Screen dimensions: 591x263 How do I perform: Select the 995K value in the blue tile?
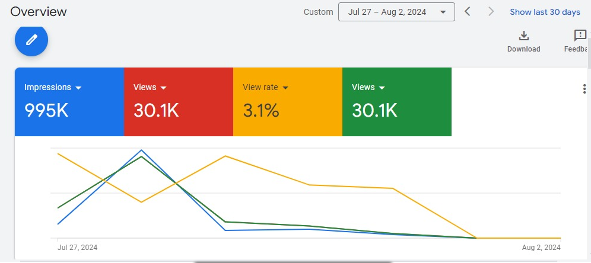46,110
